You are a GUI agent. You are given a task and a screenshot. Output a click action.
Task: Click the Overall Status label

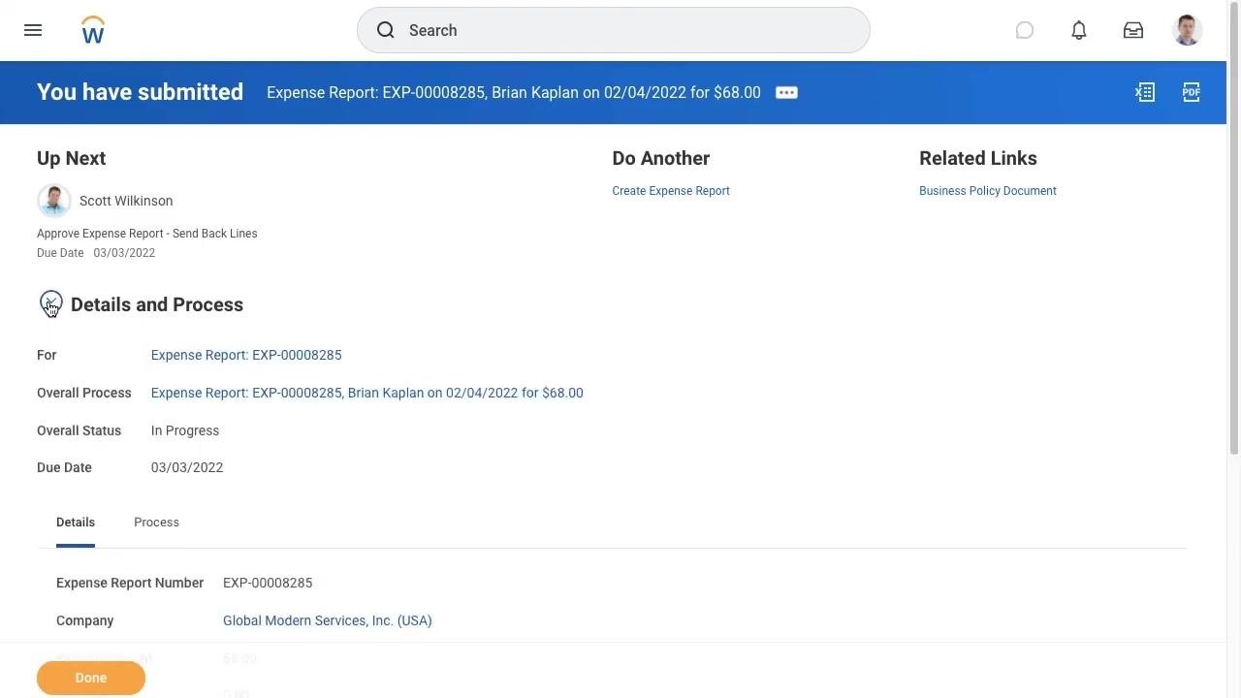[x=80, y=430]
